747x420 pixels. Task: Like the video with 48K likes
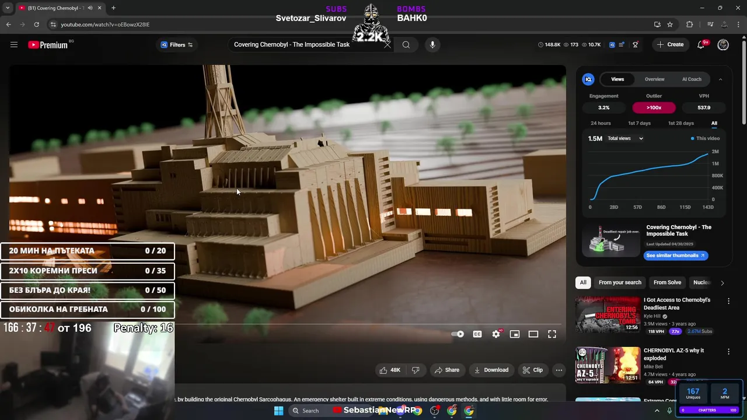390,370
